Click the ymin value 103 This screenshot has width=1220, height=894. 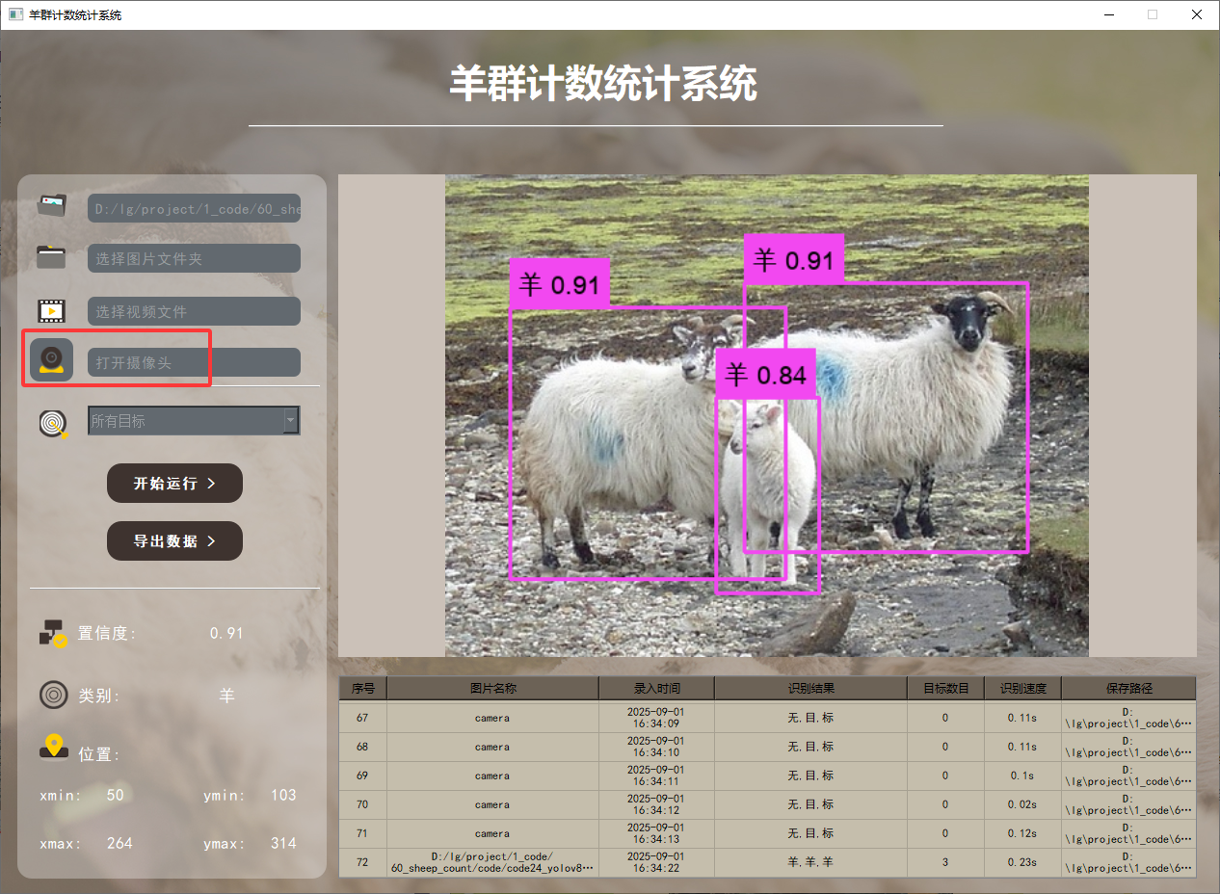283,795
